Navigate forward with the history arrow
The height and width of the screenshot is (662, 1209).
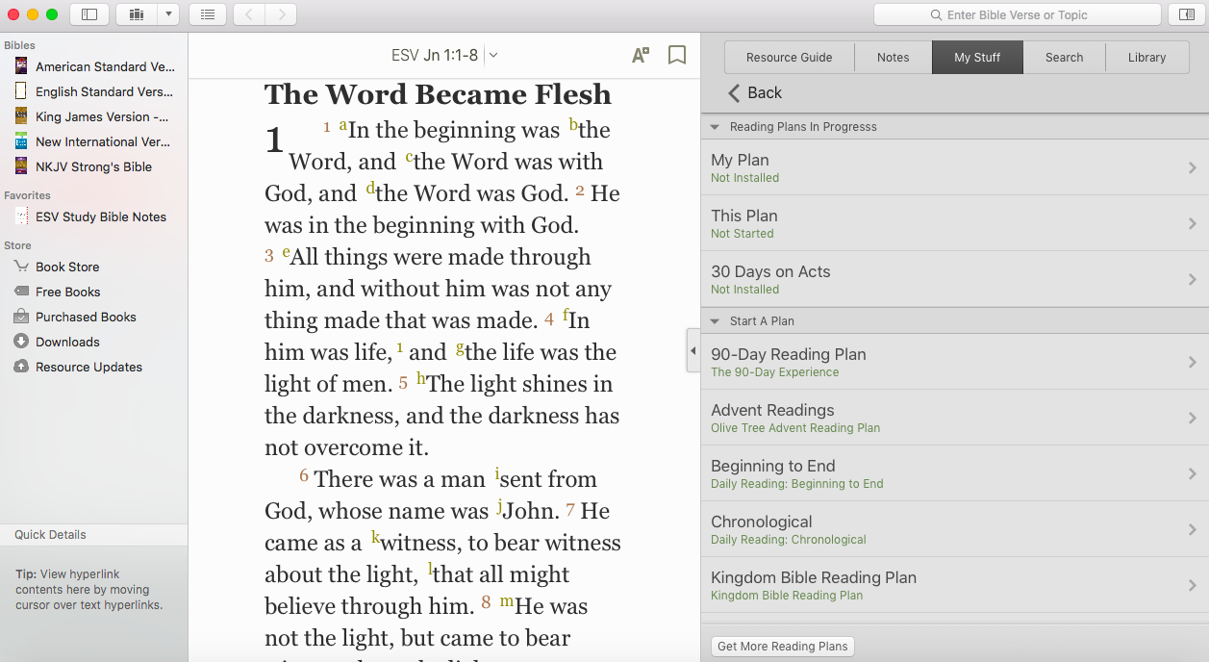(x=281, y=14)
